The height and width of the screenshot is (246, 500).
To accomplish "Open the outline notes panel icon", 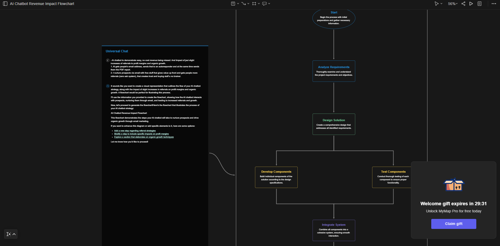I will [x=479, y=3].
